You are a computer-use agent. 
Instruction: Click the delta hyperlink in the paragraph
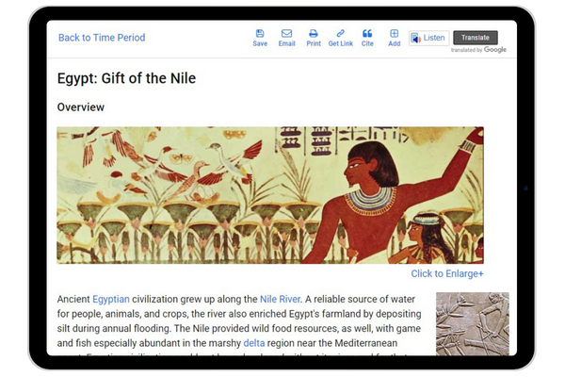(x=256, y=344)
